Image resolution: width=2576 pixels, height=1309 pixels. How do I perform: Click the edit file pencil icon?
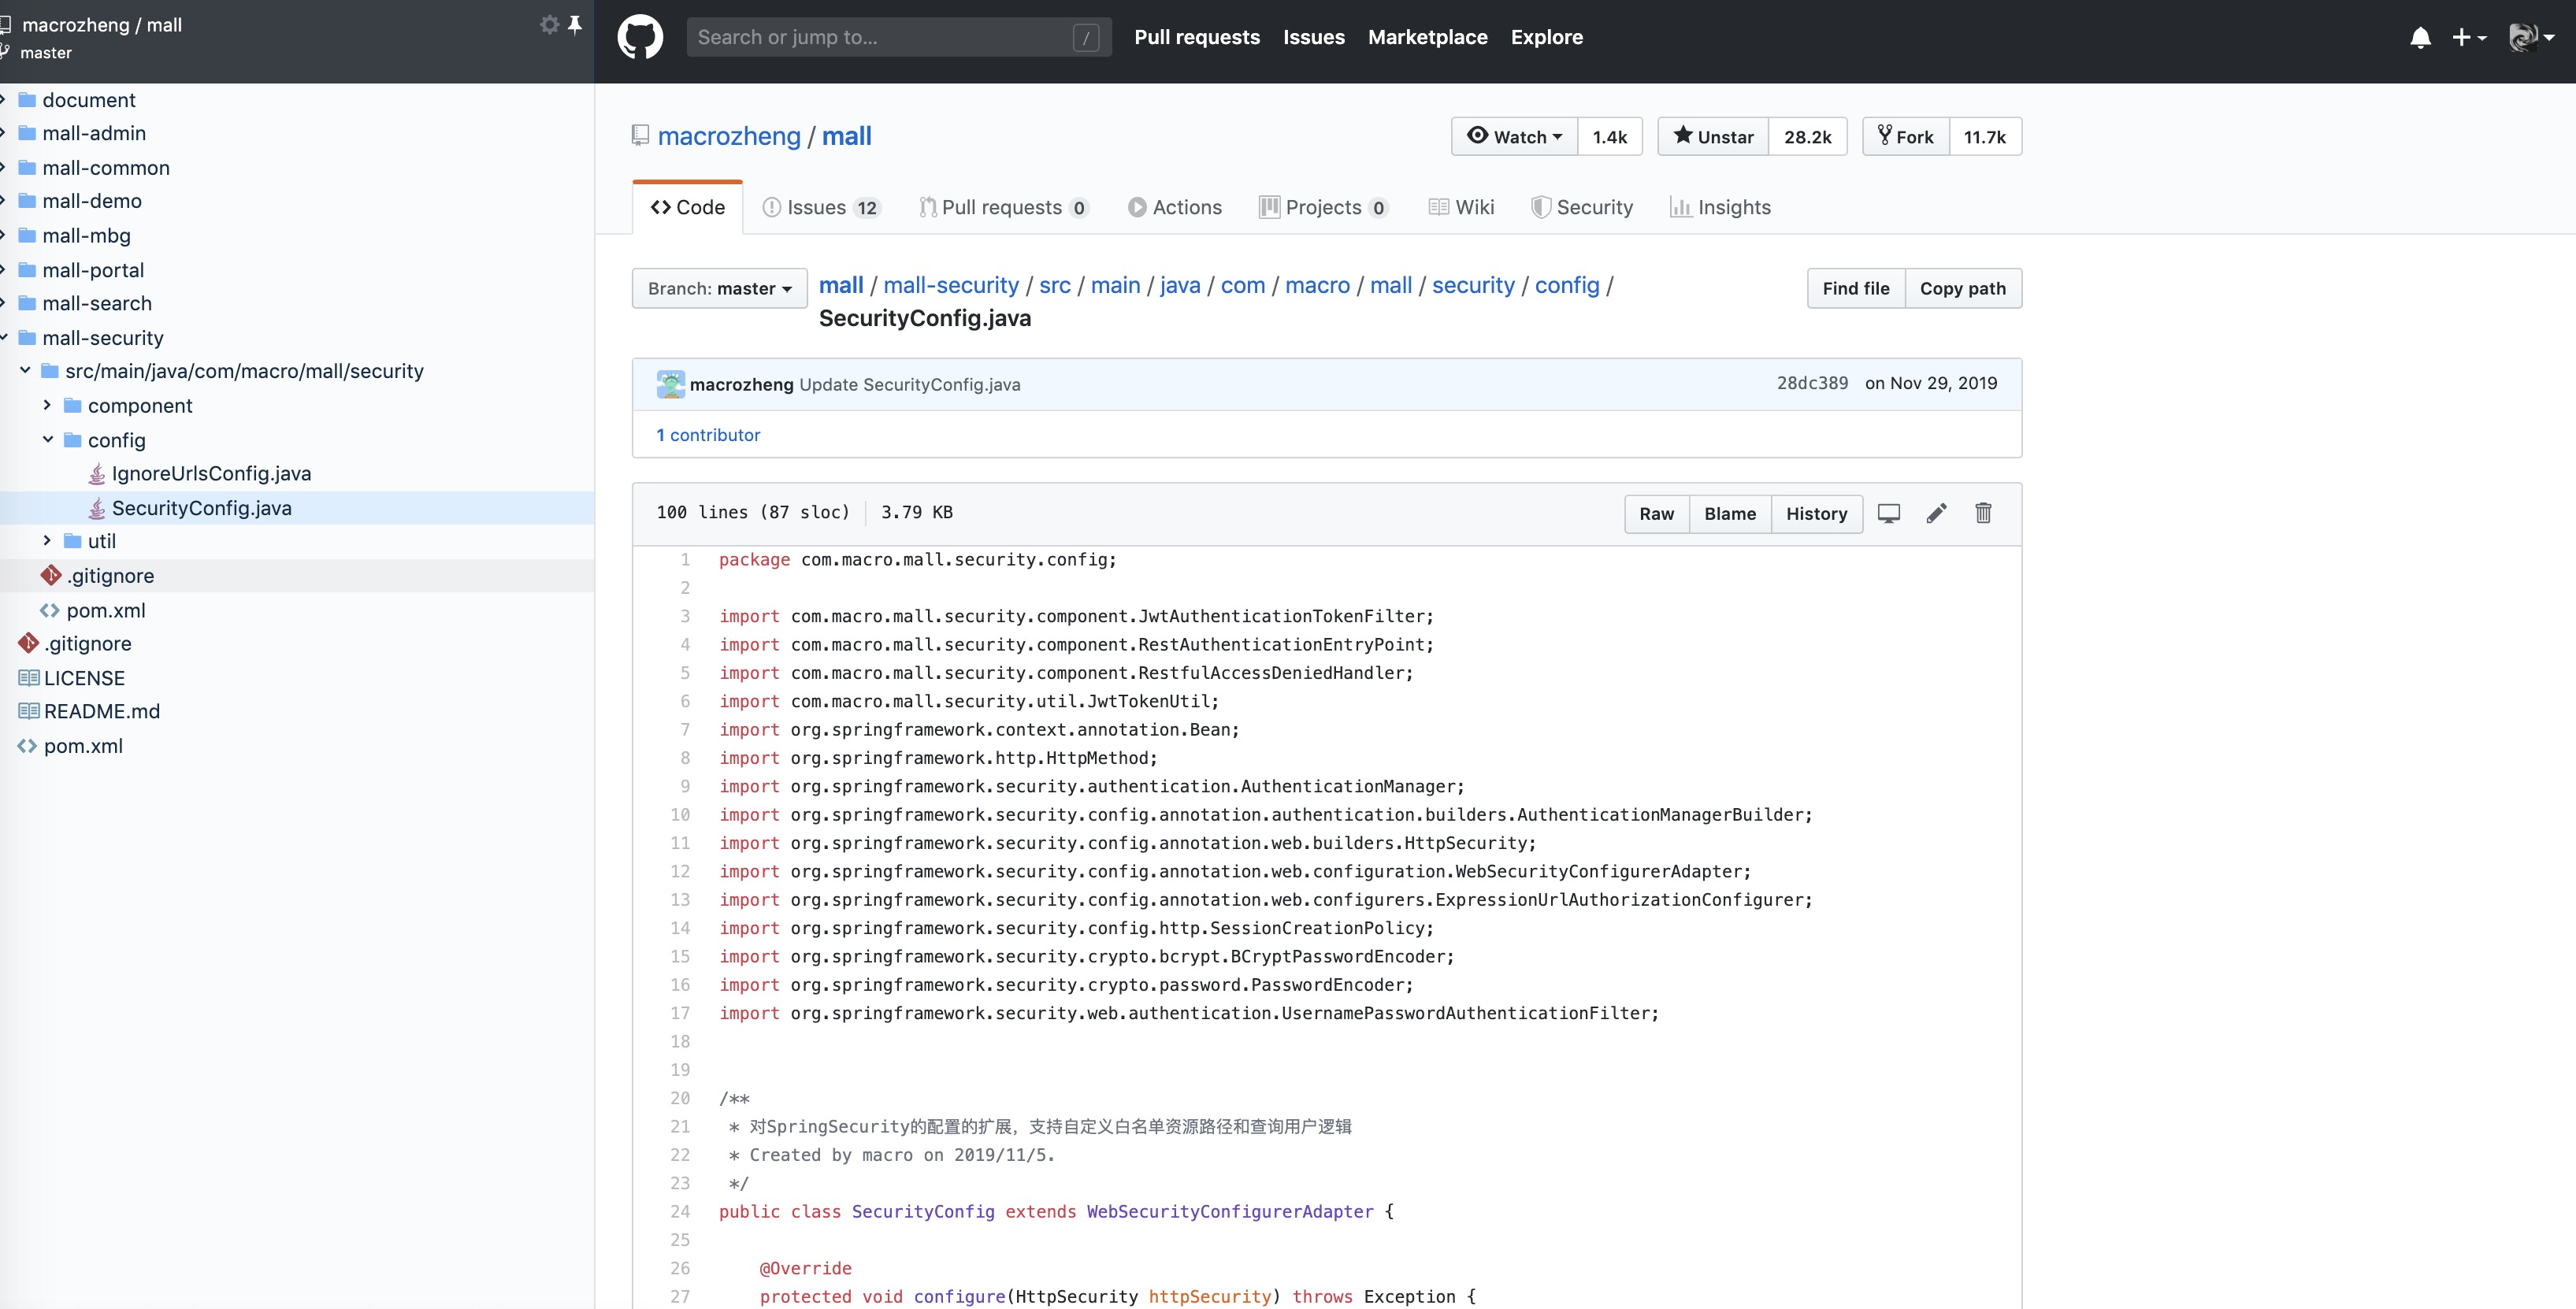coord(1935,513)
